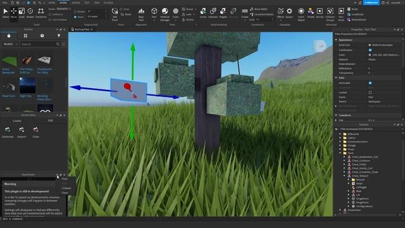Open Collision Groups
The image size is (405, 228).
[x=330, y=14]
